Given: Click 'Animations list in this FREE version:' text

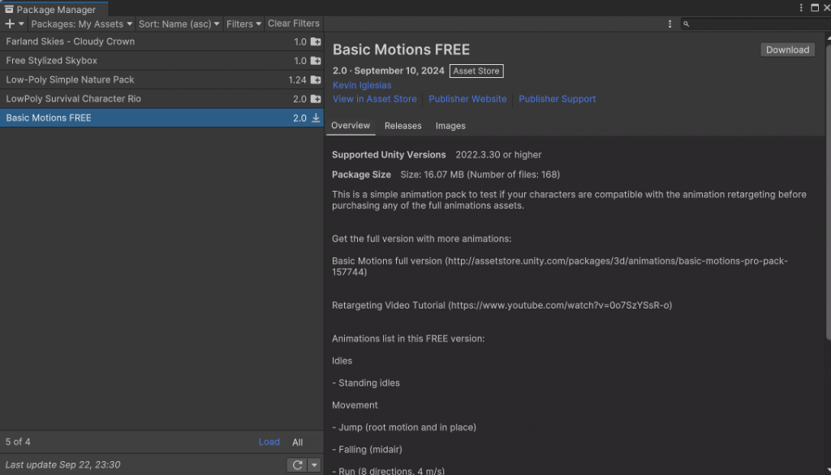Looking at the screenshot, I should [408, 339].
